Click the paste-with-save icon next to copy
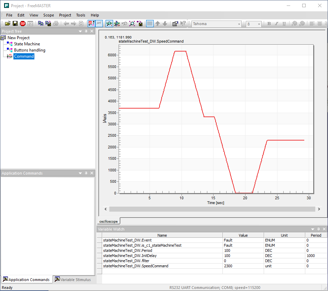Viewport: 328px width, 291px height. tap(48, 23)
